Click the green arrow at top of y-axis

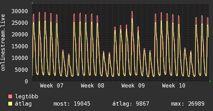coord(32,3)
